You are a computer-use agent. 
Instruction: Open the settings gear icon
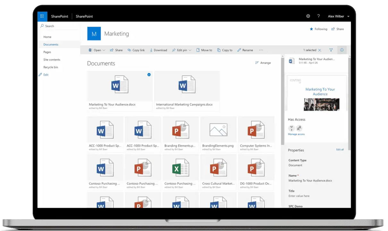[308, 16]
